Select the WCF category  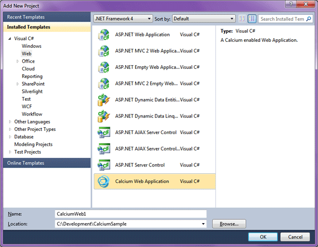coord(27,107)
